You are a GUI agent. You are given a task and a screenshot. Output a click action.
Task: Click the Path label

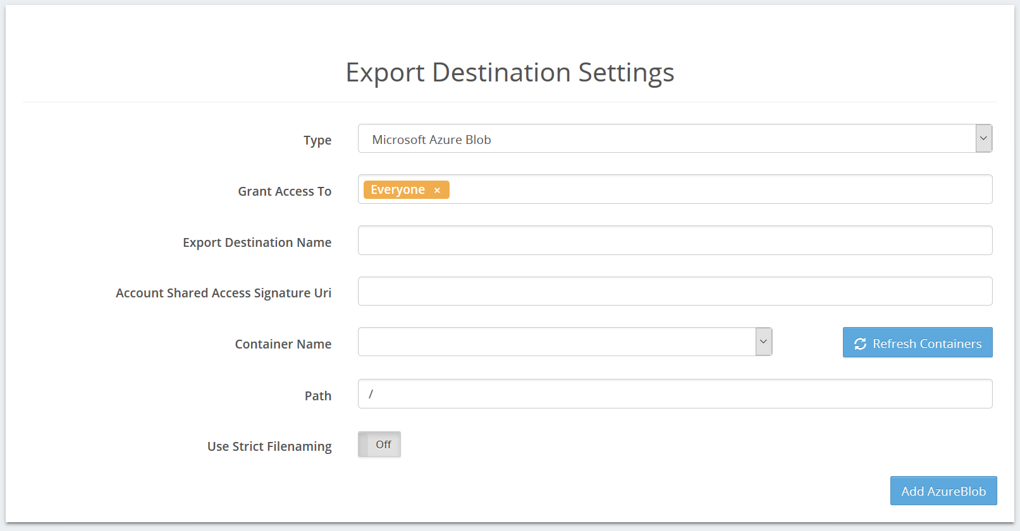coord(318,396)
